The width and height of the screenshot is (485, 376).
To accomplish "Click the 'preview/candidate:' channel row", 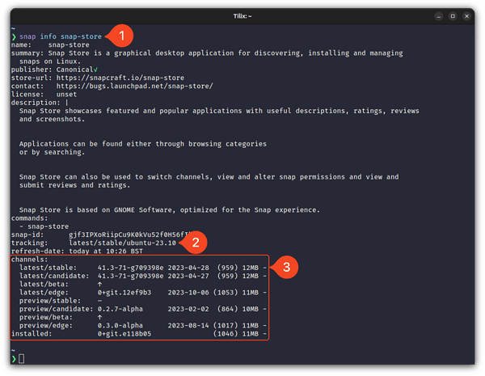I will click(x=143, y=309).
